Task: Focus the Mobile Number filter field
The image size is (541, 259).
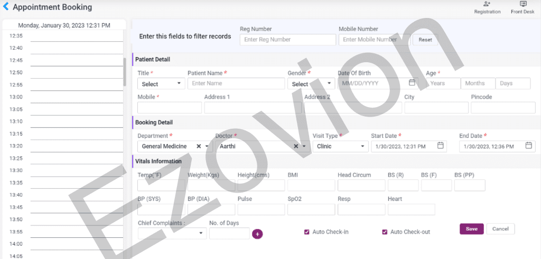Action: pyautogui.click(x=375, y=40)
